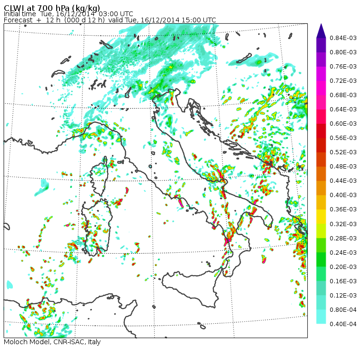Screen dimensions: 362x348
Task: Click the 0.40E-04 legend label
Action: [343, 324]
